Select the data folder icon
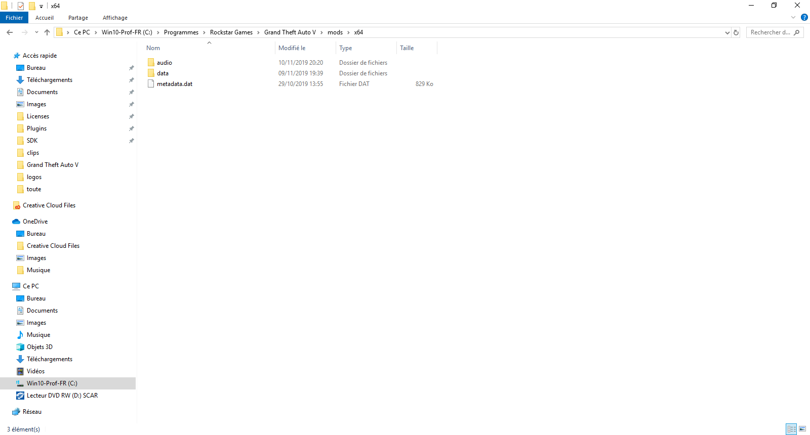810x435 pixels. point(151,73)
